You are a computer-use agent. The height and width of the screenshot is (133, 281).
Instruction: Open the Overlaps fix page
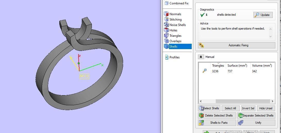tap(175, 41)
